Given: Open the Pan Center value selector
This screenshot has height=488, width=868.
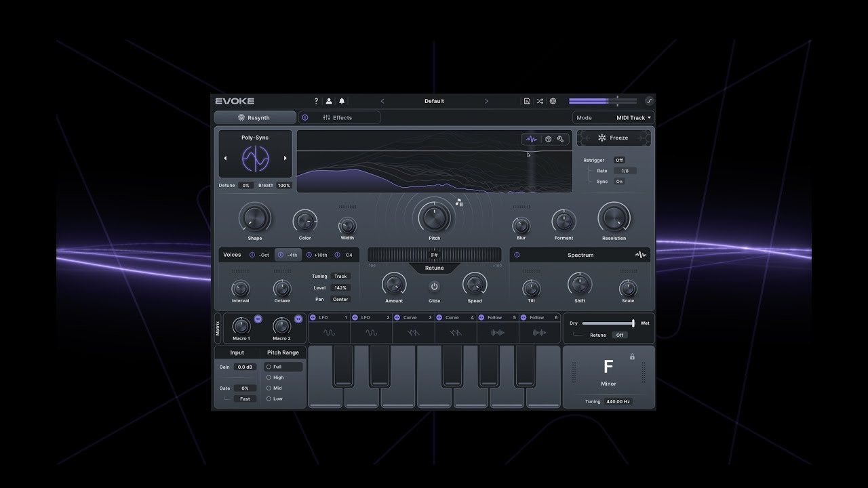Looking at the screenshot, I should pos(340,299).
